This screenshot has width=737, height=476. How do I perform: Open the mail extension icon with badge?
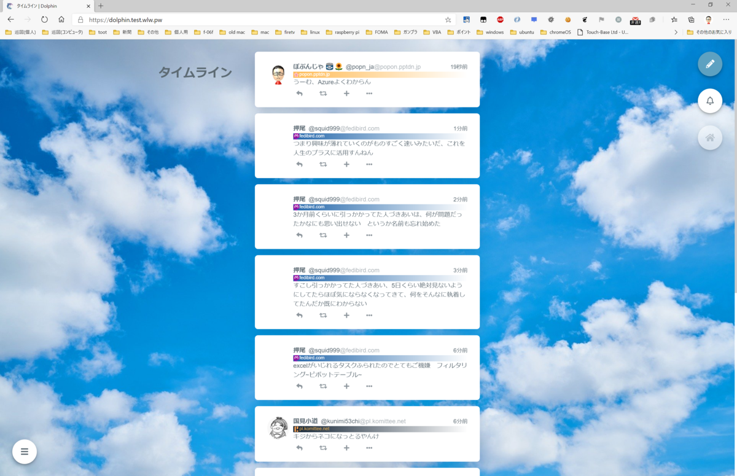point(636,20)
